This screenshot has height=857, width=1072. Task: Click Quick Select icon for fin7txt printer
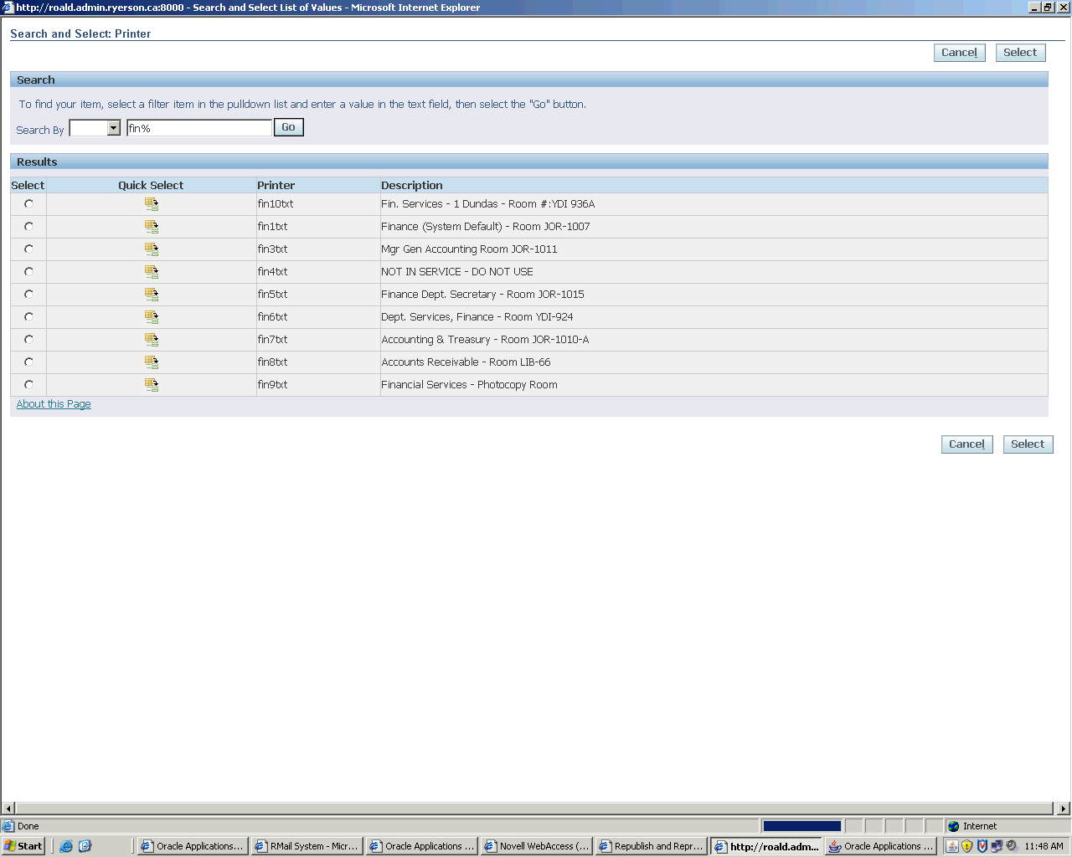coord(152,340)
